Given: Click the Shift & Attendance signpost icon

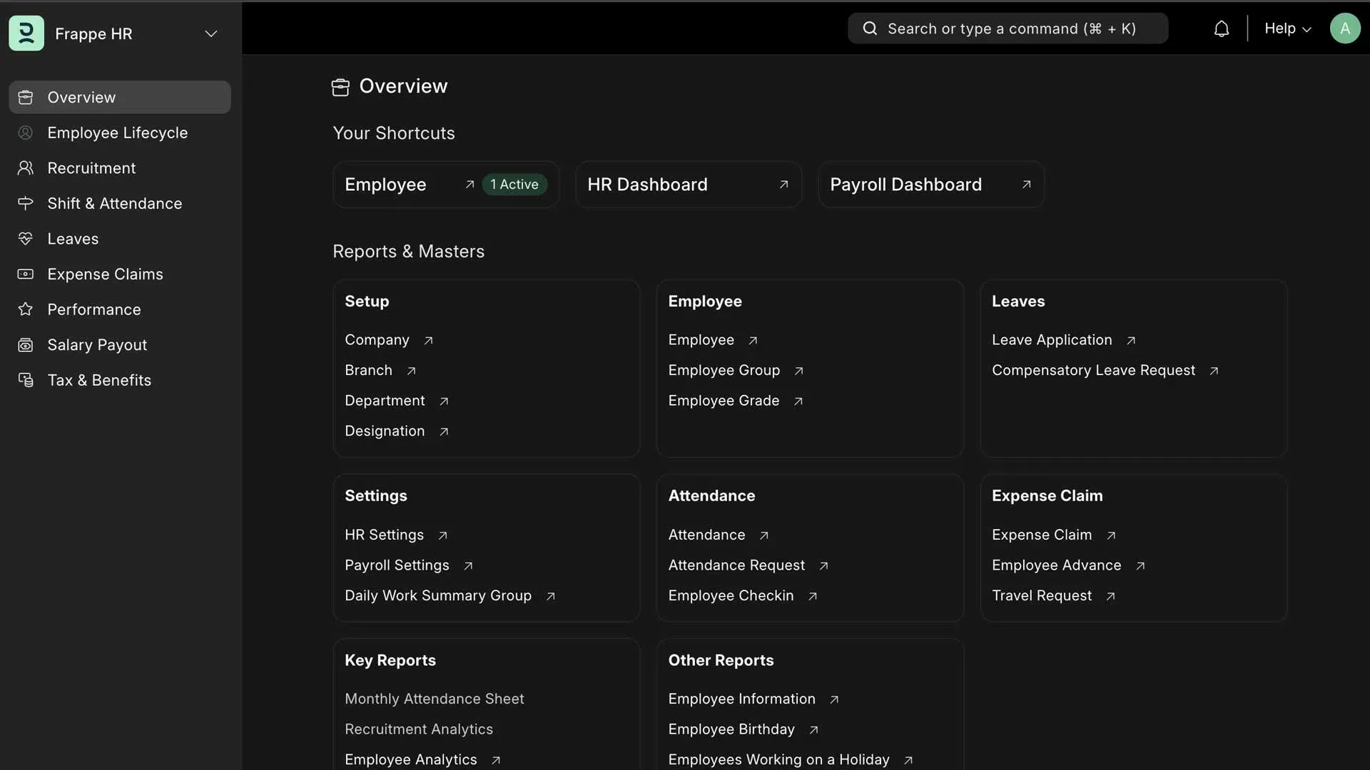Looking at the screenshot, I should tap(26, 204).
